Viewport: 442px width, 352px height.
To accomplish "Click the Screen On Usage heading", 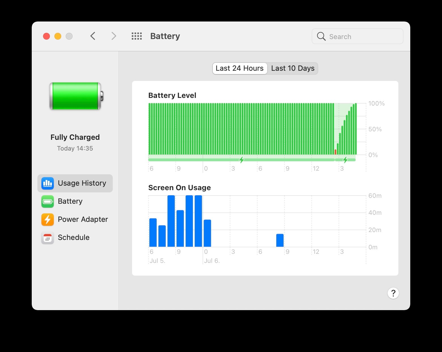I will tap(180, 188).
